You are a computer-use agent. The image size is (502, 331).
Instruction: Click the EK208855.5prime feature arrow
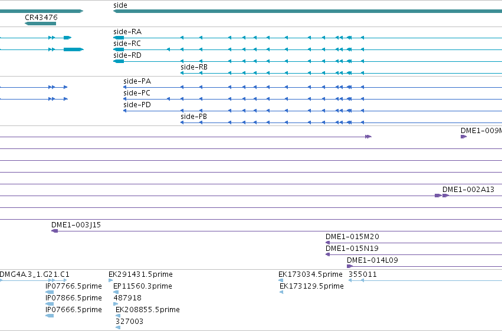coord(118,316)
